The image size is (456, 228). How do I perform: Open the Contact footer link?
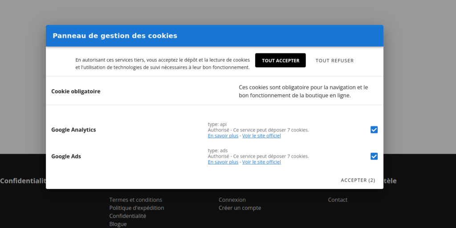pyautogui.click(x=338, y=200)
